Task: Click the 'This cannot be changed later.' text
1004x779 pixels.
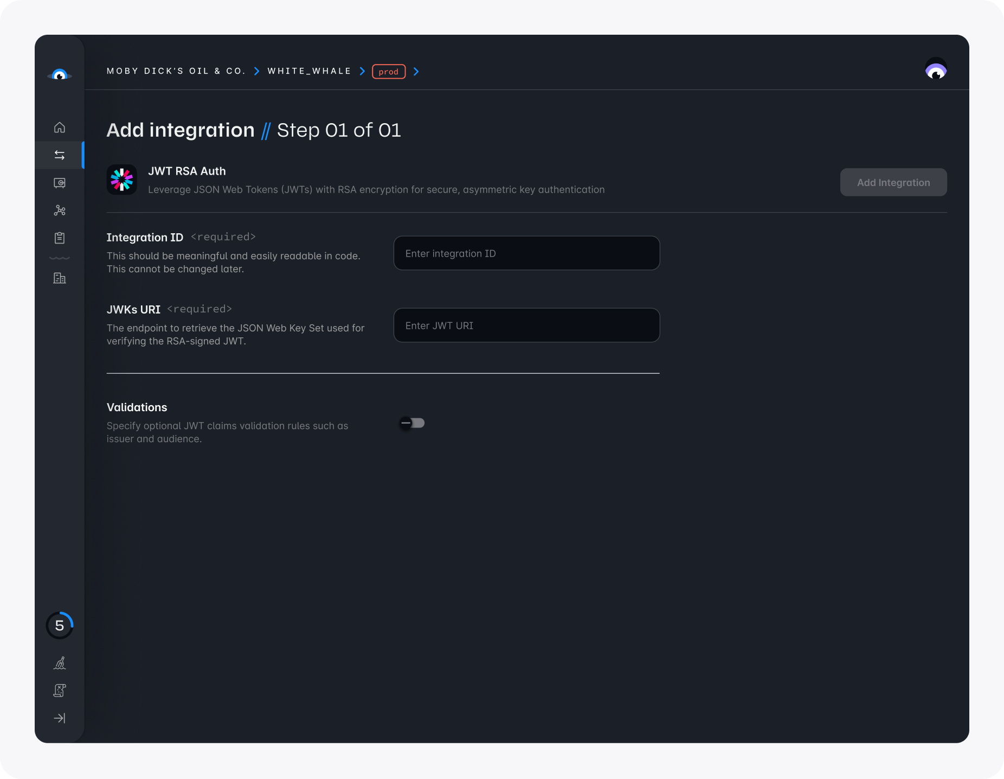Action: (x=175, y=269)
